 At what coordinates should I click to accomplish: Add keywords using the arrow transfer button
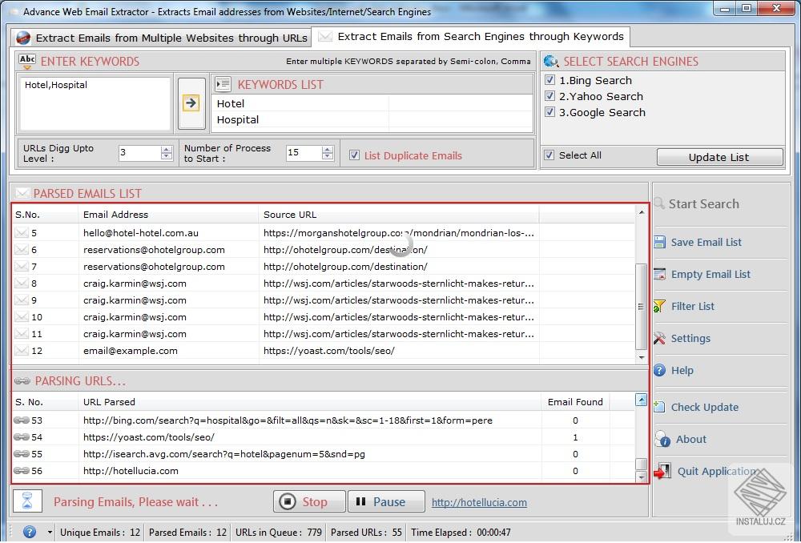pos(191,103)
